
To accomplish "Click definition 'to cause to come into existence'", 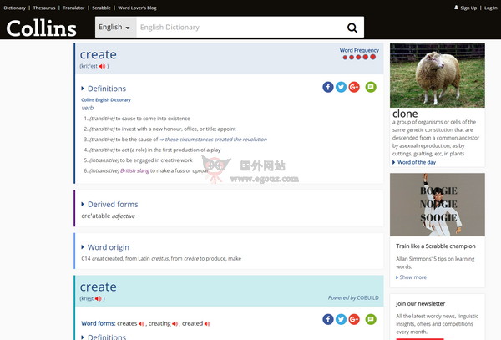I will pos(153,119).
